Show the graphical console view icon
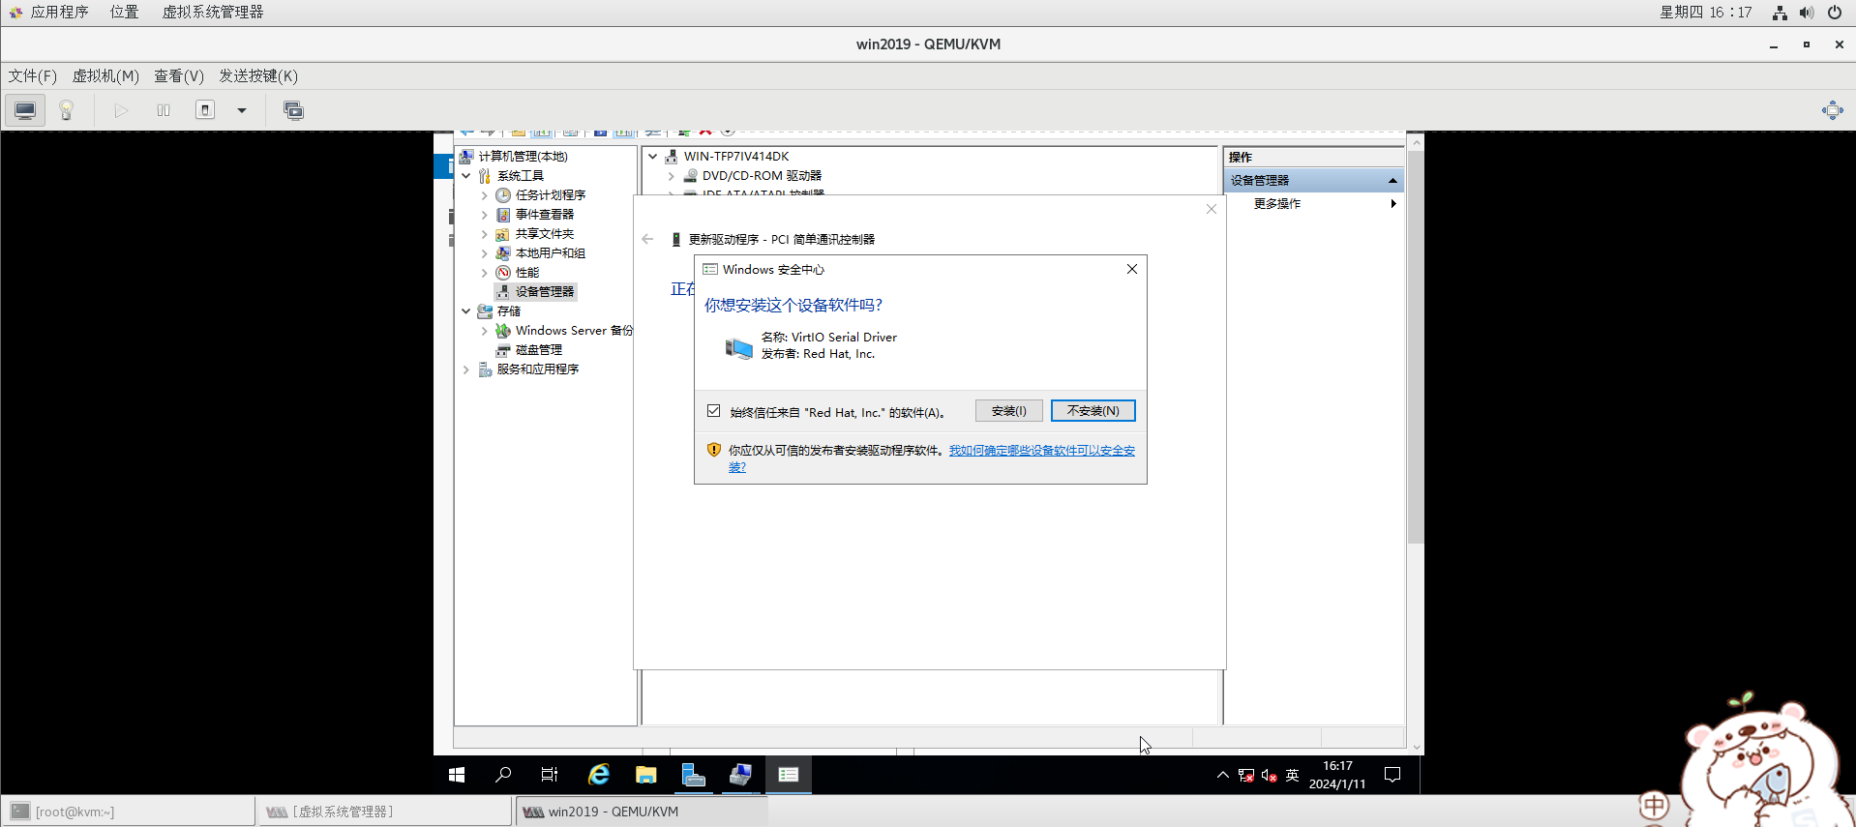1856x827 pixels. pos(25,110)
